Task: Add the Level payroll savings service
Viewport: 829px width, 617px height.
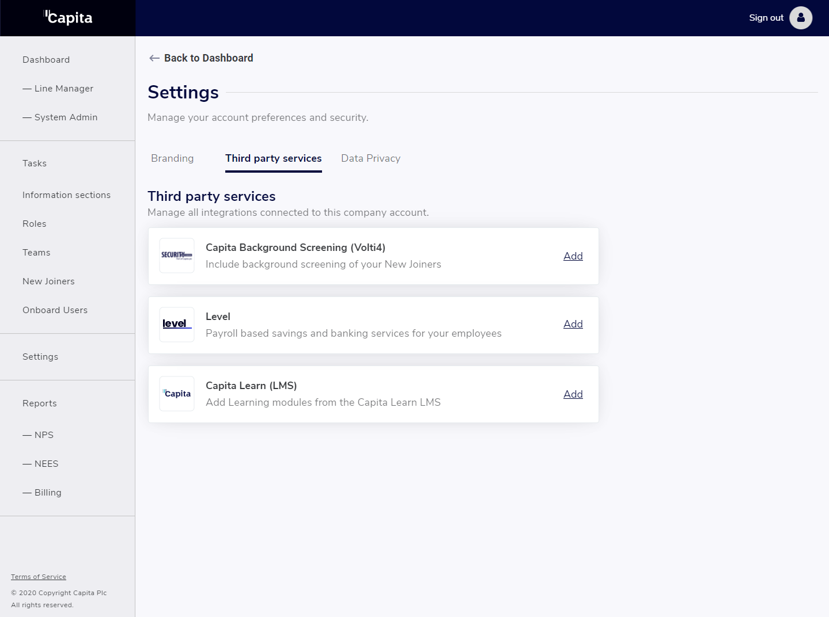Action: pos(573,324)
